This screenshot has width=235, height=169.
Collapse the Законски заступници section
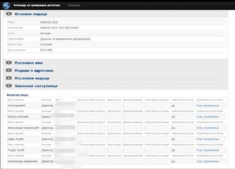click(x=36, y=86)
